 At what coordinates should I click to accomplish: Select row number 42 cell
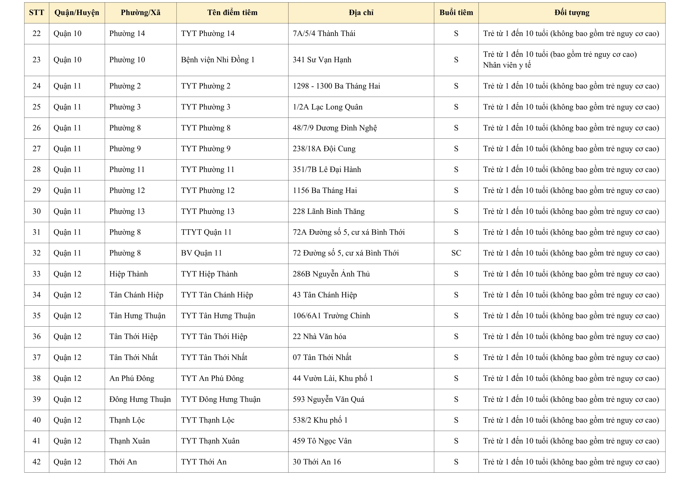[x=36, y=462]
